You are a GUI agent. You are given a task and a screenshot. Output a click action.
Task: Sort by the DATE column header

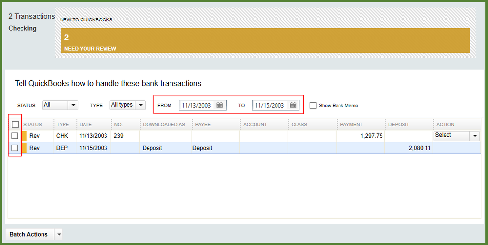point(85,125)
